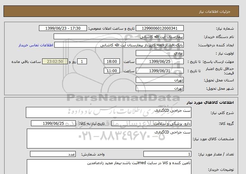Click the شرح کلی نیاز label
Image resolution: width=246 pixels, height=174 pixels.
tap(222, 113)
